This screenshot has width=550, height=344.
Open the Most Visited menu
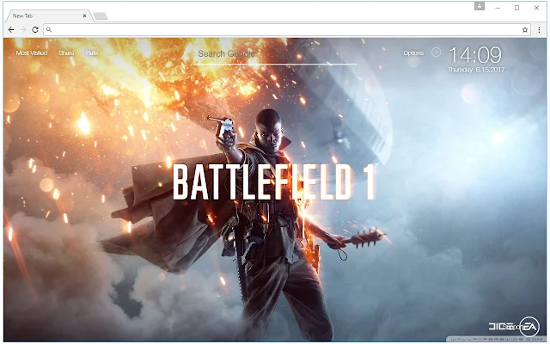pos(32,53)
